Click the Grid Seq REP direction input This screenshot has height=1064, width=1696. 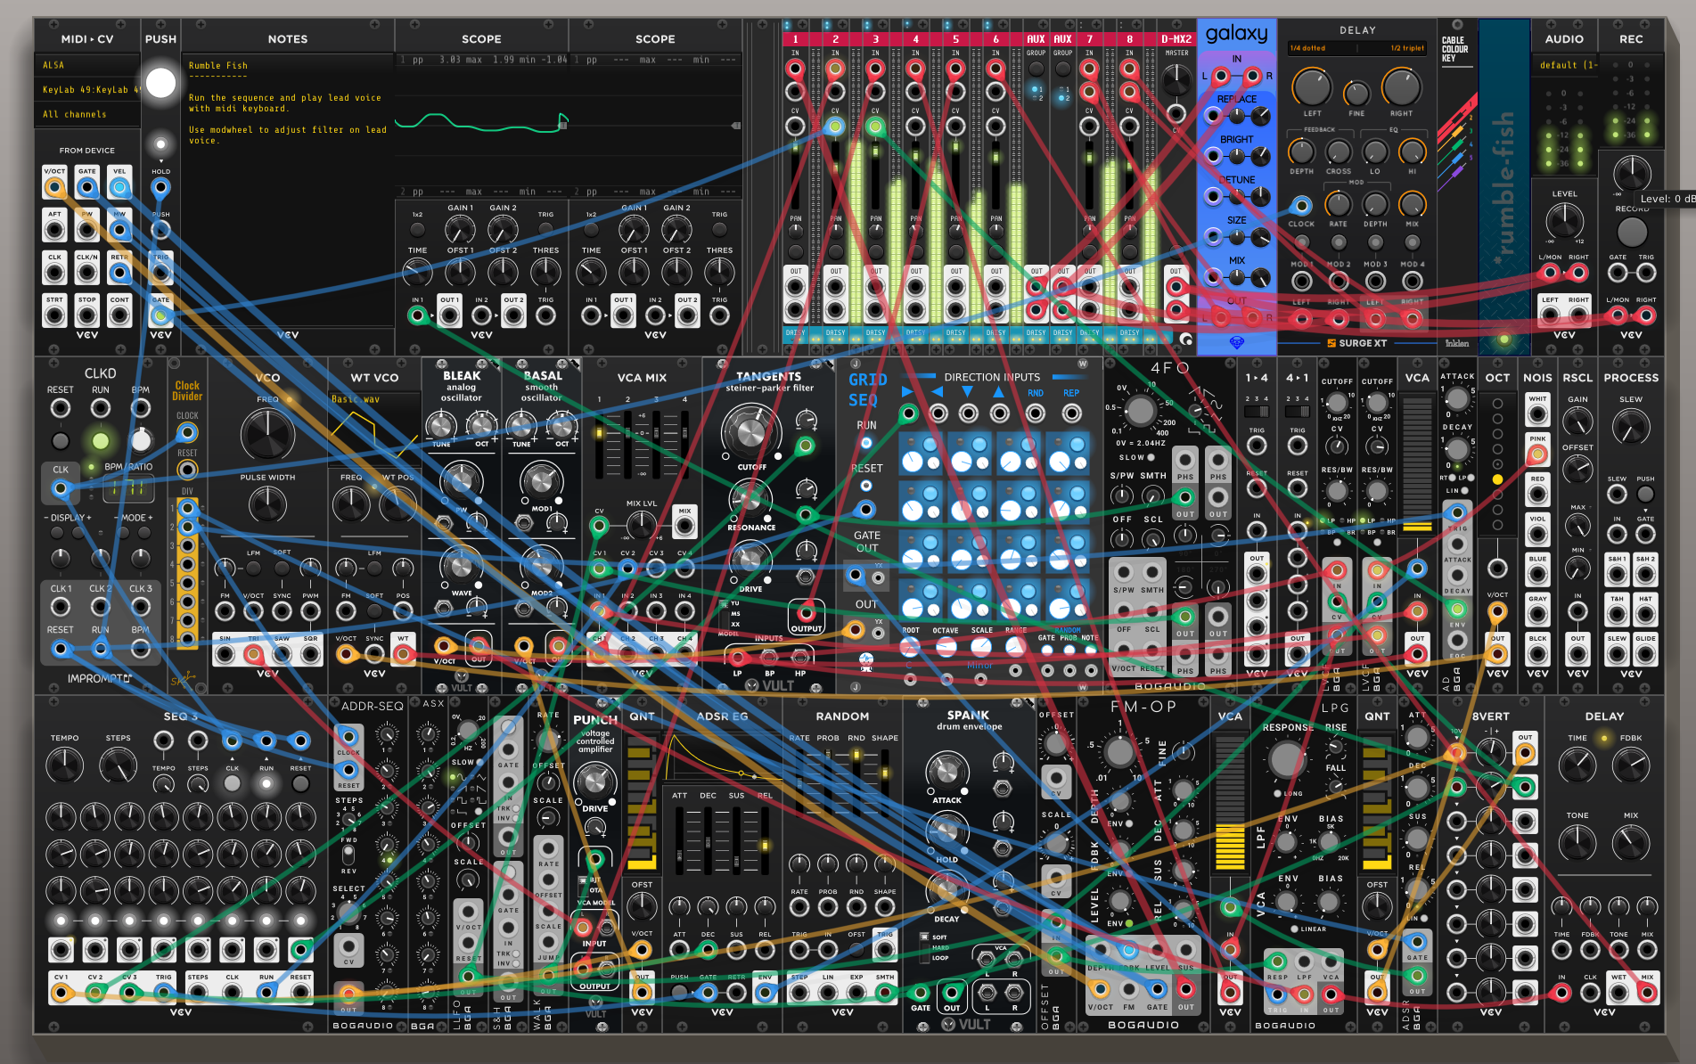[x=1071, y=413]
